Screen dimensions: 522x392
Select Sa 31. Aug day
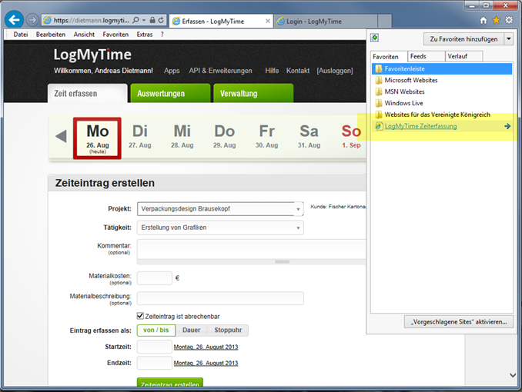[309, 136]
